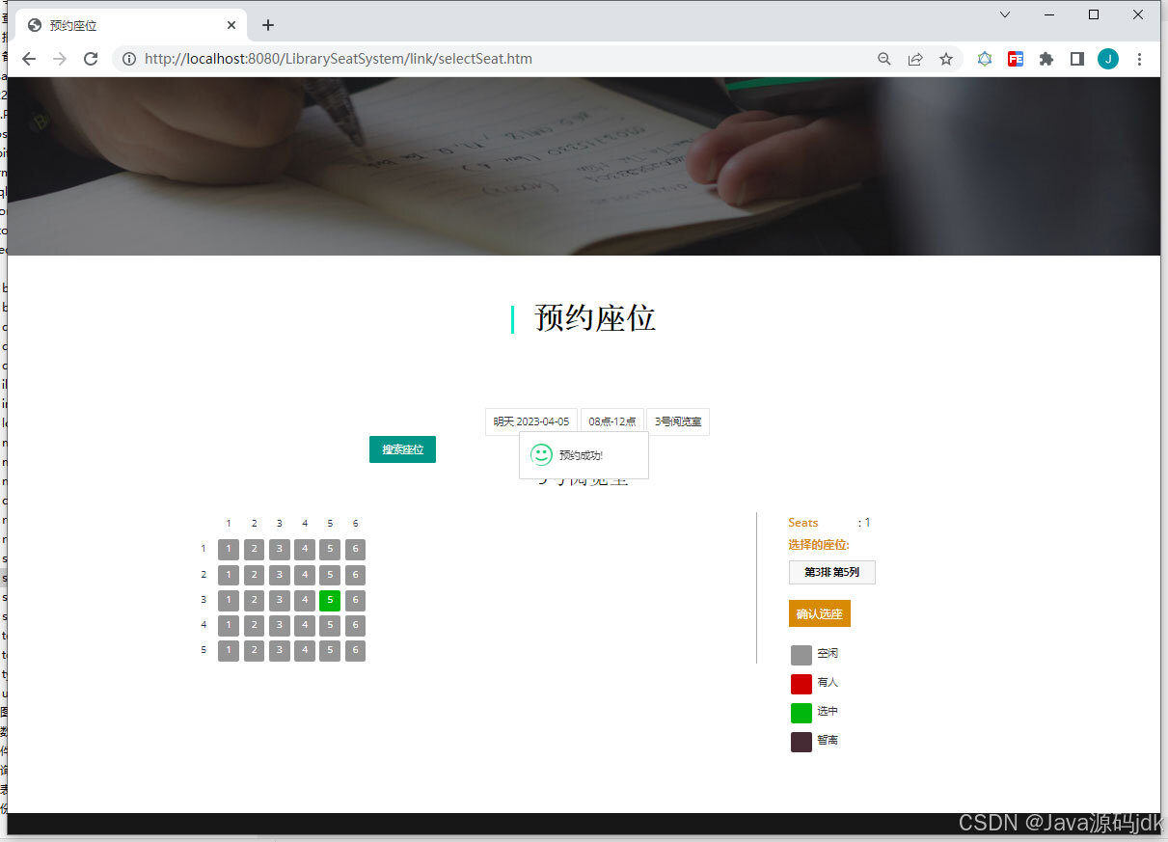The width and height of the screenshot is (1168, 842).
Task: Click the 选择的座位: label
Action: point(819,545)
